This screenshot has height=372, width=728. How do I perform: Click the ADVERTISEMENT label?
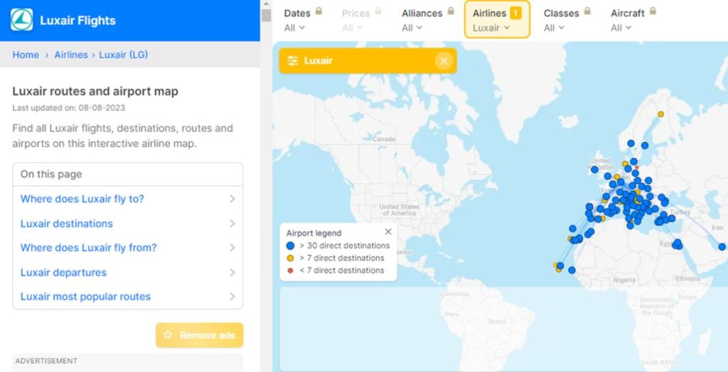[x=46, y=361]
